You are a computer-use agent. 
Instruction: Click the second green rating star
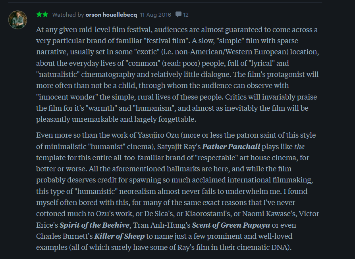[x=45, y=14]
